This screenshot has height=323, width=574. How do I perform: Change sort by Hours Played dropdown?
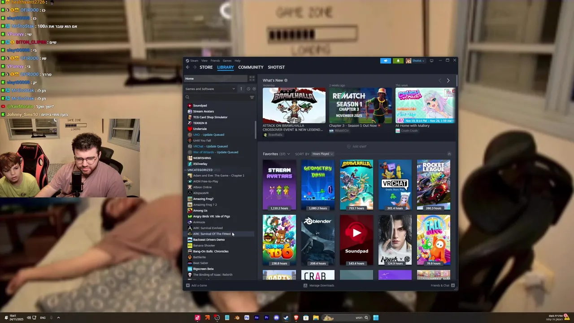pyautogui.click(x=322, y=154)
